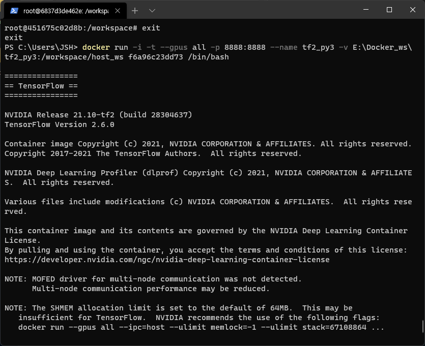Click 'tf2_py3' container name after --name
425x346 pixels.
click(318, 47)
